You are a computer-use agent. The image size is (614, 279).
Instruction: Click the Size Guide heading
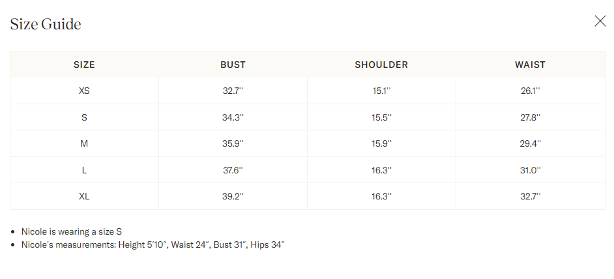[46, 25]
